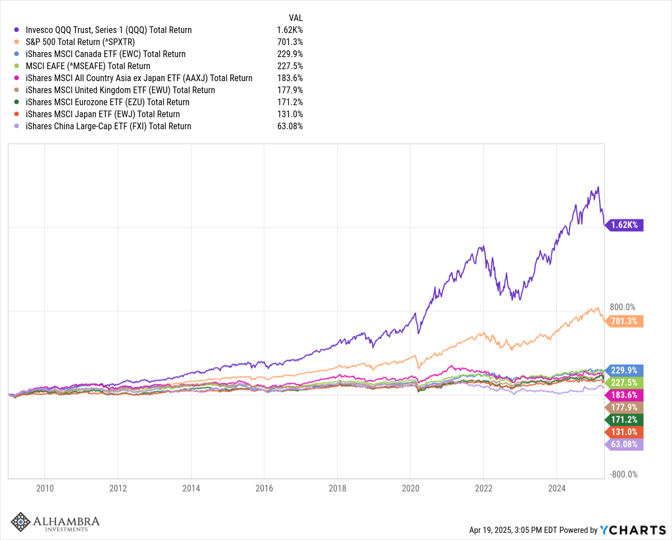Click the 1.62K% purple end-value tag
The height and width of the screenshot is (540, 672).
625,226
